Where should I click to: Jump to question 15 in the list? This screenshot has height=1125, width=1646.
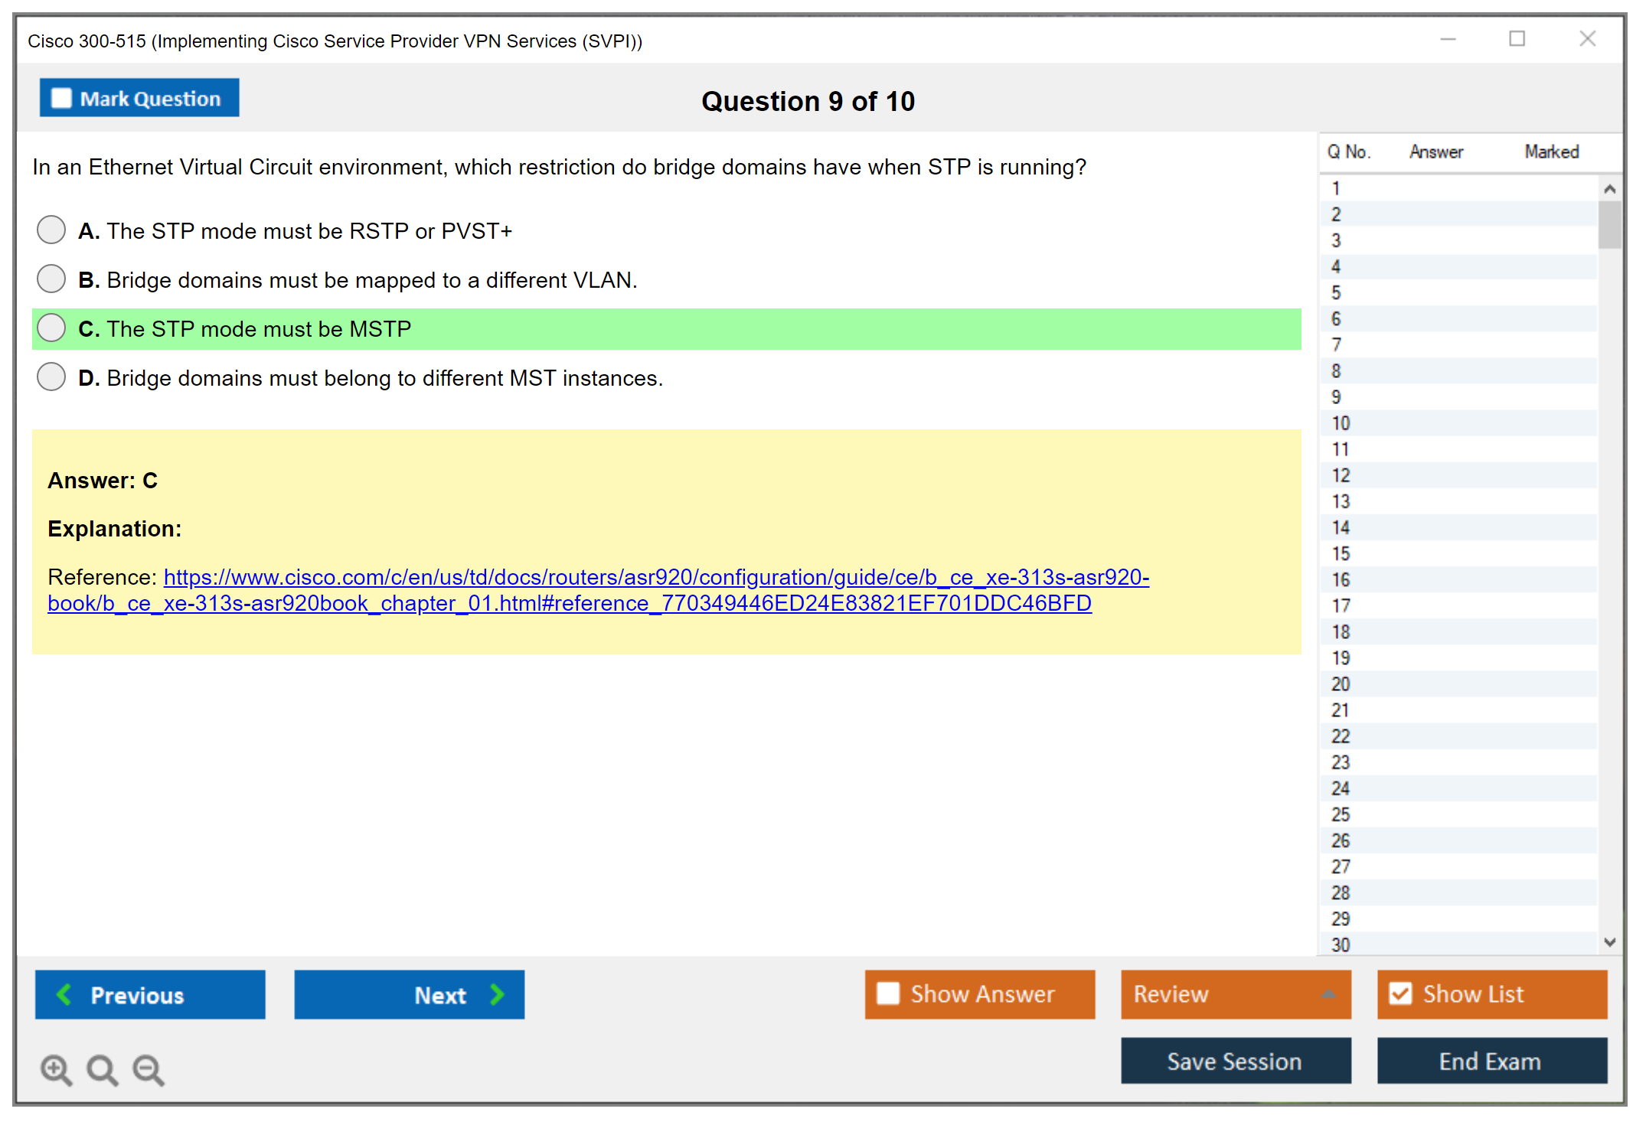point(1341,553)
